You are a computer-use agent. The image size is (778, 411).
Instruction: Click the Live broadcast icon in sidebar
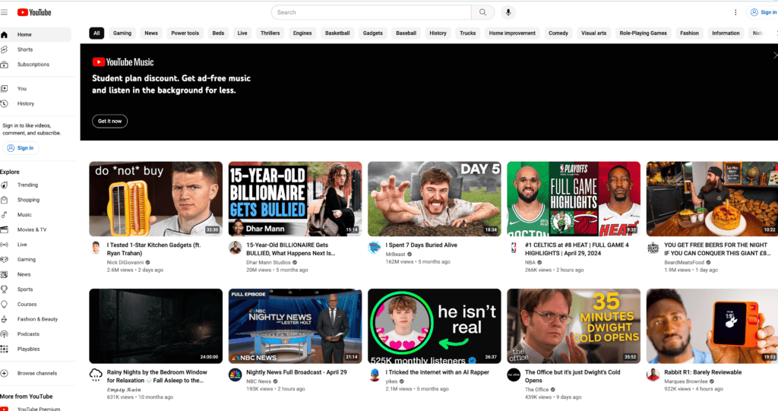point(5,245)
